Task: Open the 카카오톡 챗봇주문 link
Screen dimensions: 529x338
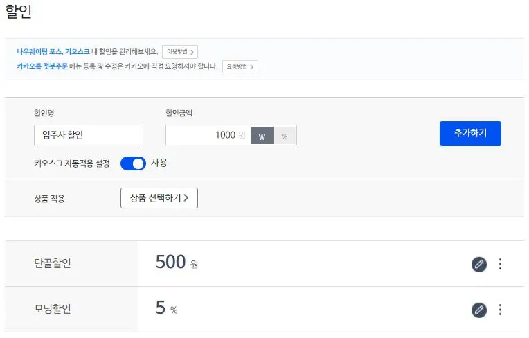Action: click(x=42, y=67)
